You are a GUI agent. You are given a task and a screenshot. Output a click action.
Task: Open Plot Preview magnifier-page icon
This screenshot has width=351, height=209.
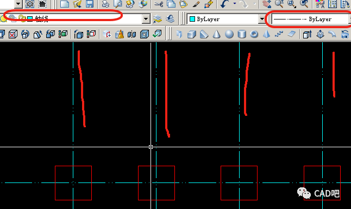click(x=118, y=4)
